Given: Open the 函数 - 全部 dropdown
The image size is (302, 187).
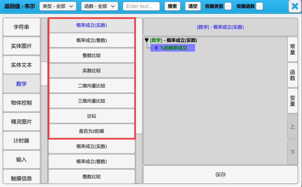Looking at the screenshot, I should pos(100,6).
